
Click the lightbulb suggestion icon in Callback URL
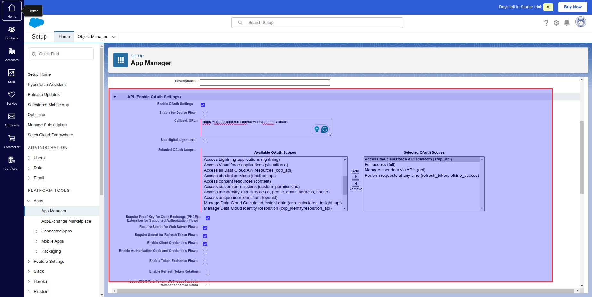coord(317,129)
